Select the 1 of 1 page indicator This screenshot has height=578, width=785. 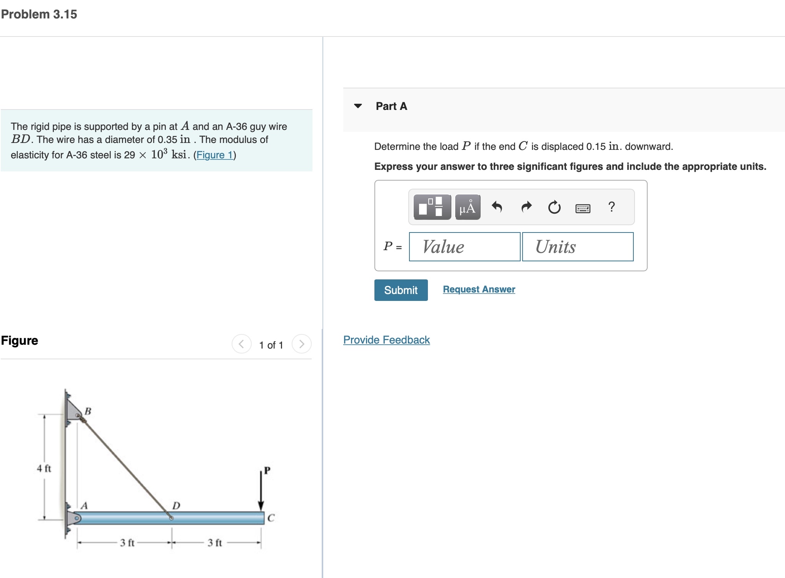click(271, 345)
